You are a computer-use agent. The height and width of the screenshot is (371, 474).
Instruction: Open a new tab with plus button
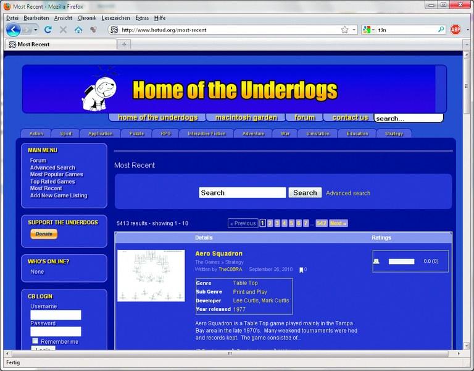click(124, 45)
